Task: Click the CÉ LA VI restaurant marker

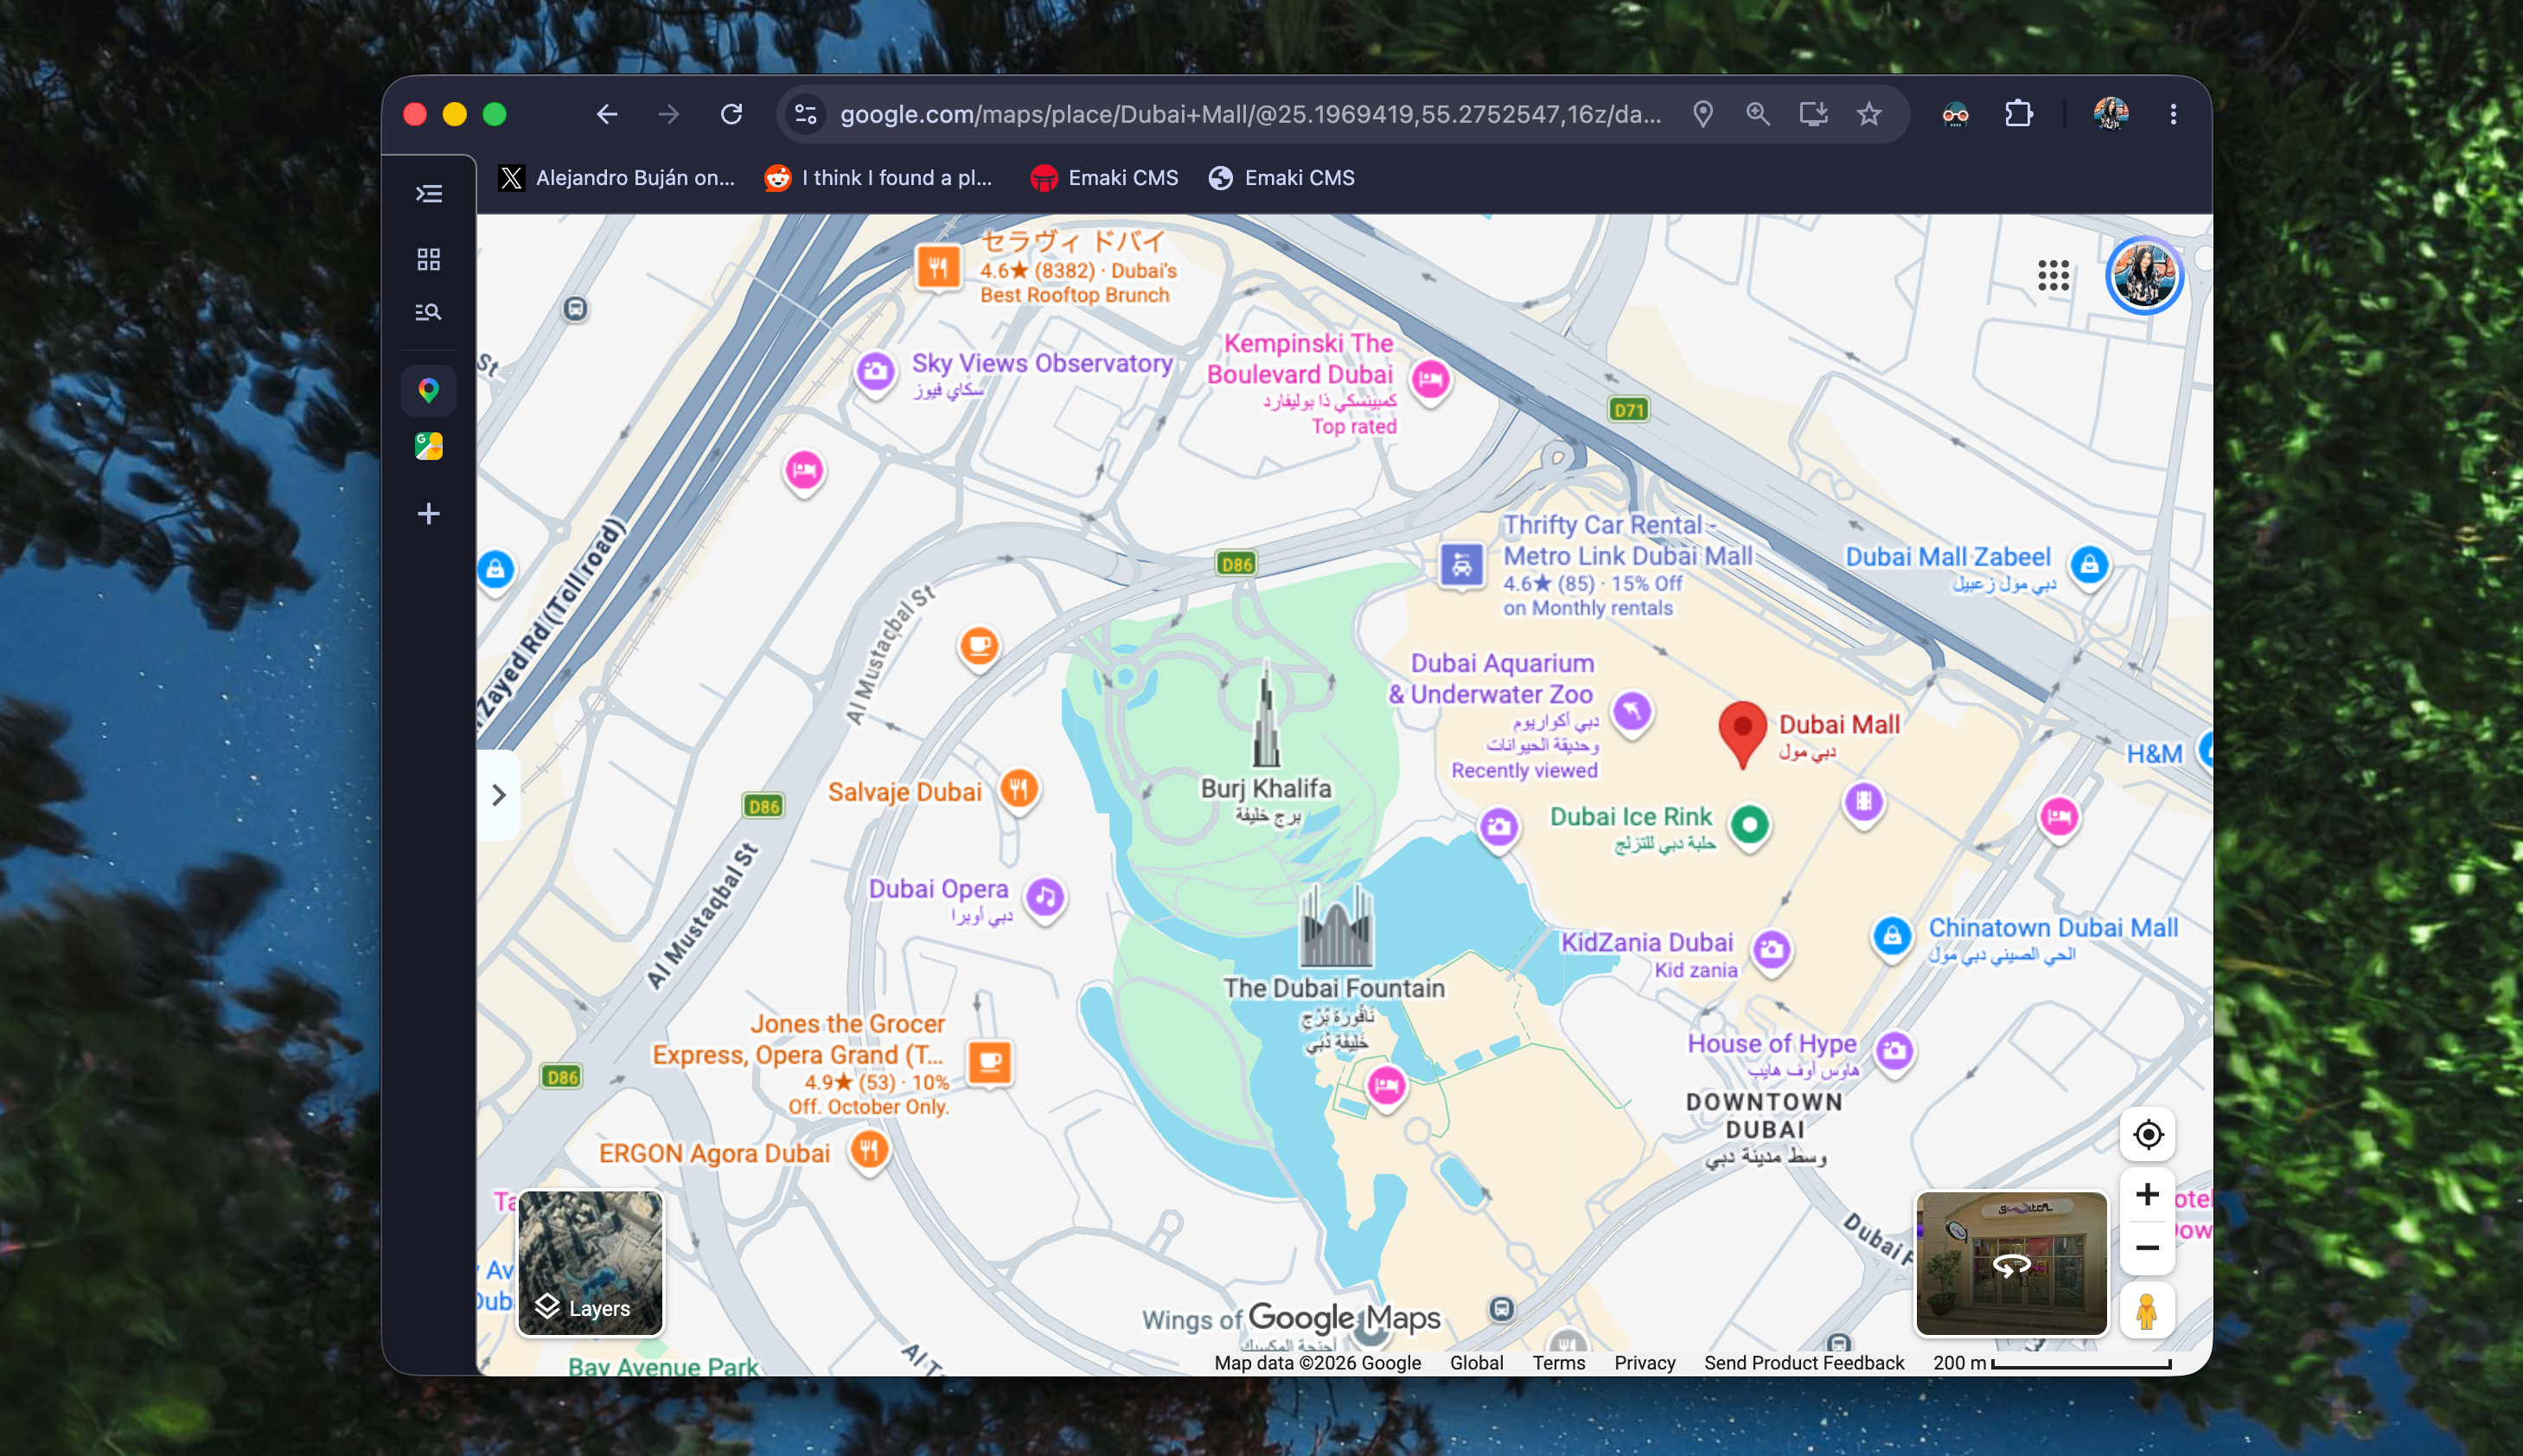Action: coord(938,267)
